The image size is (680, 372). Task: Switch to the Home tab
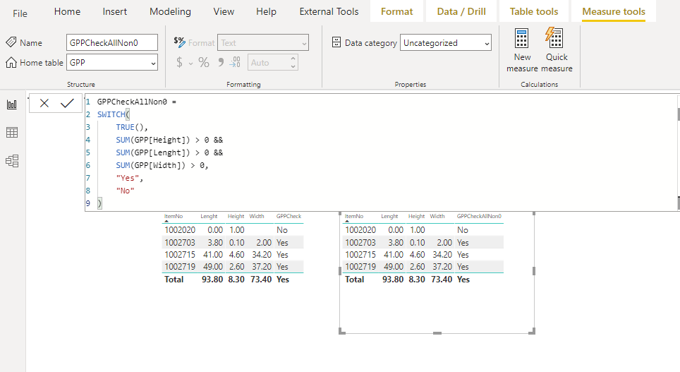click(67, 12)
